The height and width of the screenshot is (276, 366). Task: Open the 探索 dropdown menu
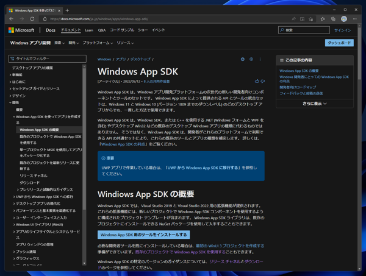(59, 43)
